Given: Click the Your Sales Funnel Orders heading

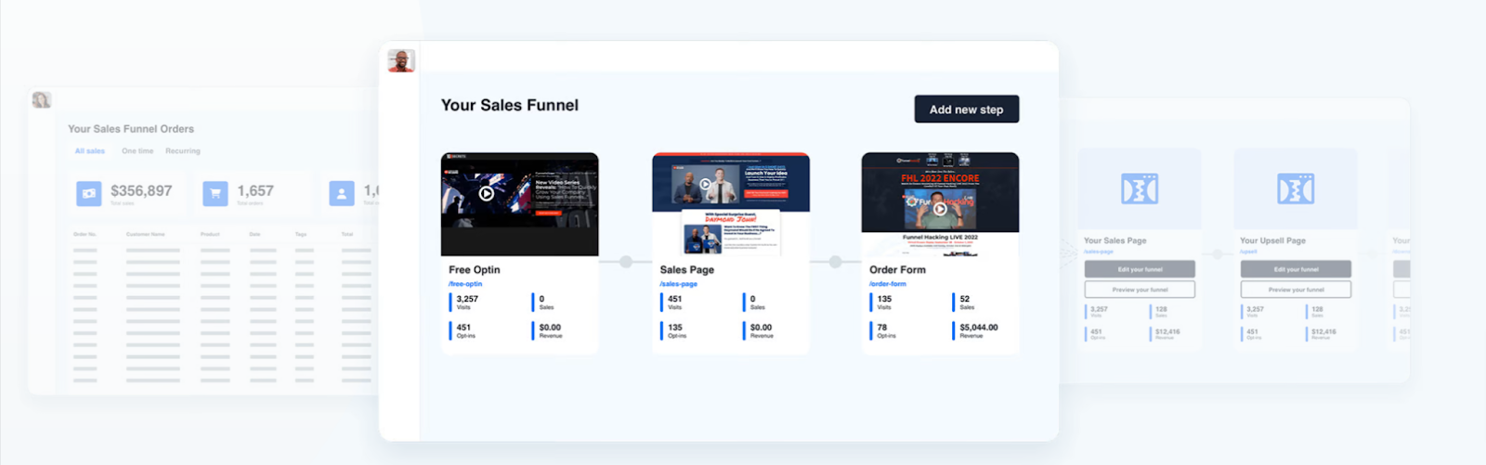Looking at the screenshot, I should point(131,129).
